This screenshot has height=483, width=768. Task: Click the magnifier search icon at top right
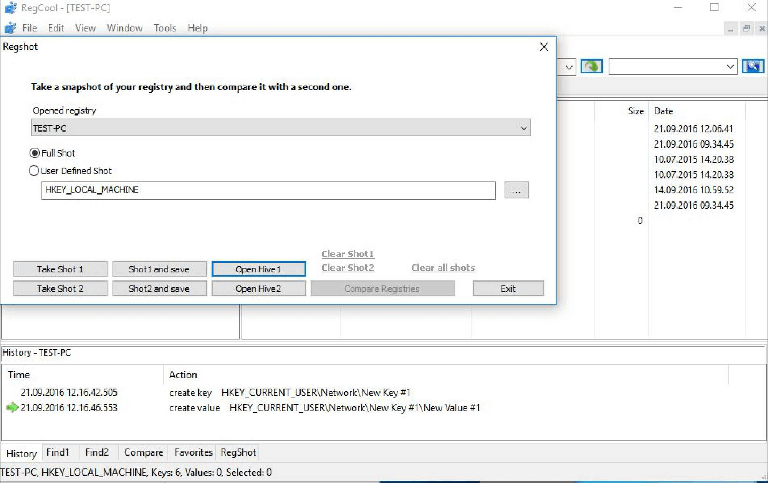point(753,66)
